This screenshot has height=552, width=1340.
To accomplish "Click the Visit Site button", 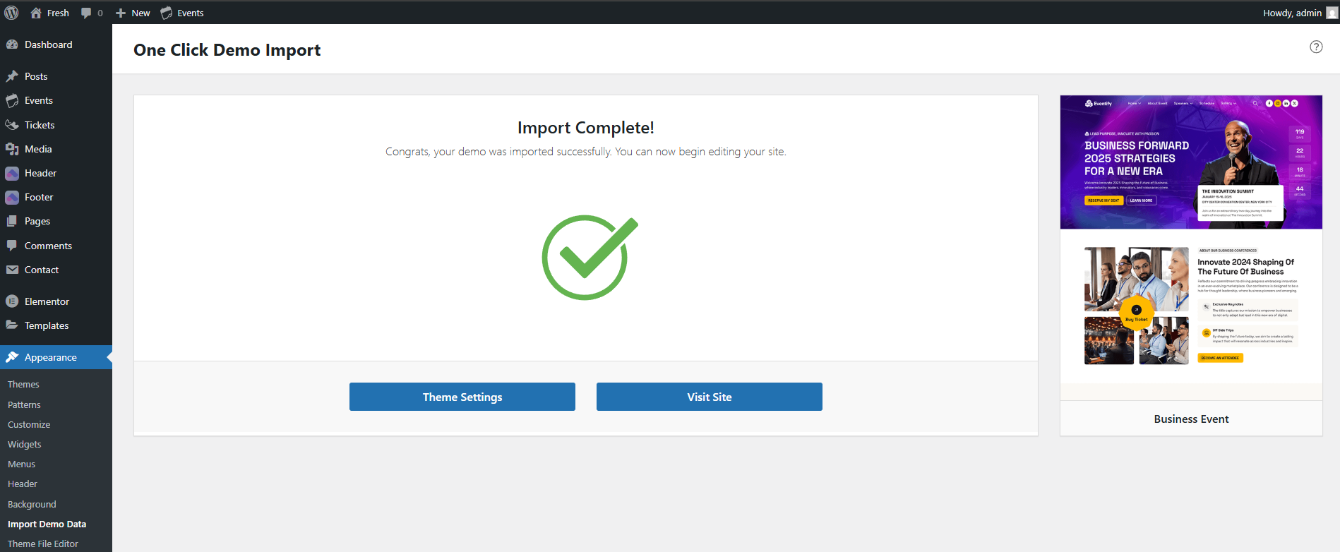I will coord(710,397).
